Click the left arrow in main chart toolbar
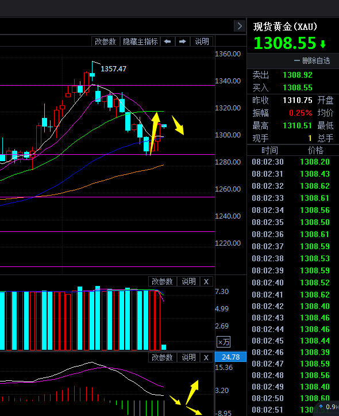Screen dimensions: 339x416 tap(167, 41)
